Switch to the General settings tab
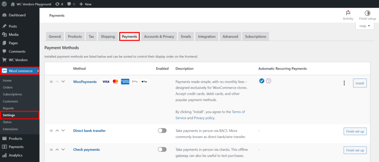The width and height of the screenshot is (379, 162). pos(55,37)
